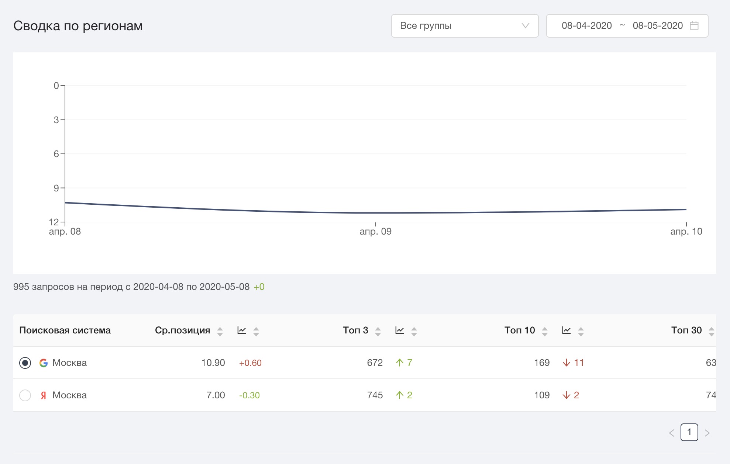The height and width of the screenshot is (464, 730).
Task: Select the Google Москва radio button
Action: pyautogui.click(x=25, y=363)
